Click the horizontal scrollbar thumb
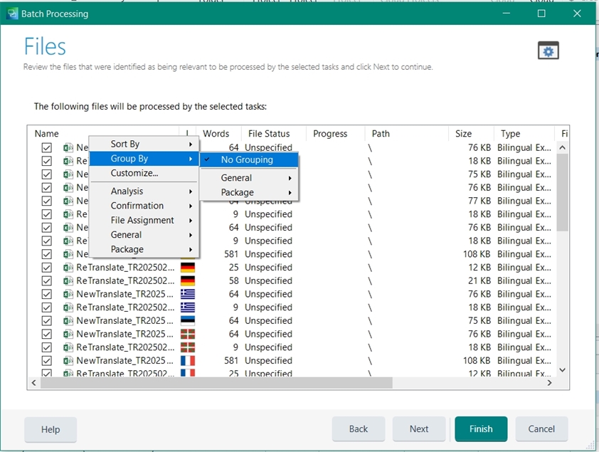The image size is (599, 452). [216, 382]
